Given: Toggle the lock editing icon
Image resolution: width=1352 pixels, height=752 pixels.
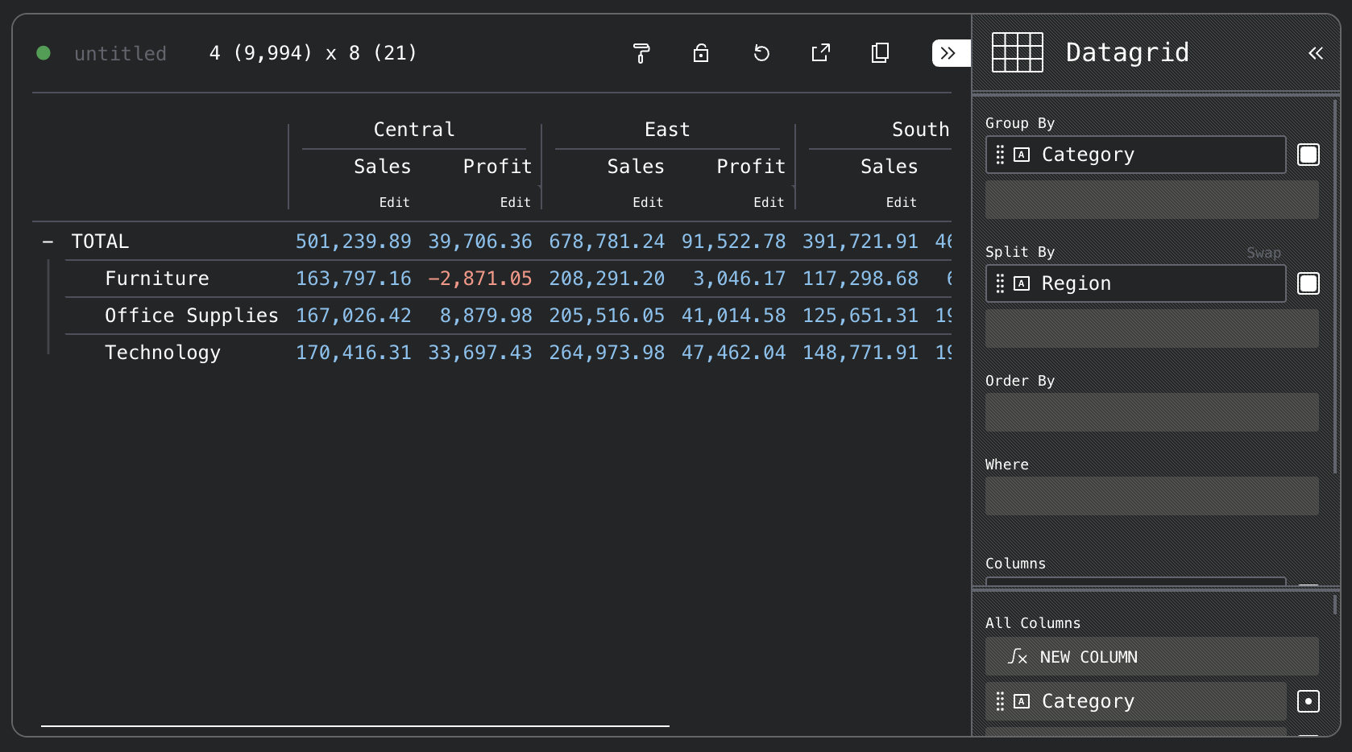Looking at the screenshot, I should [x=701, y=53].
